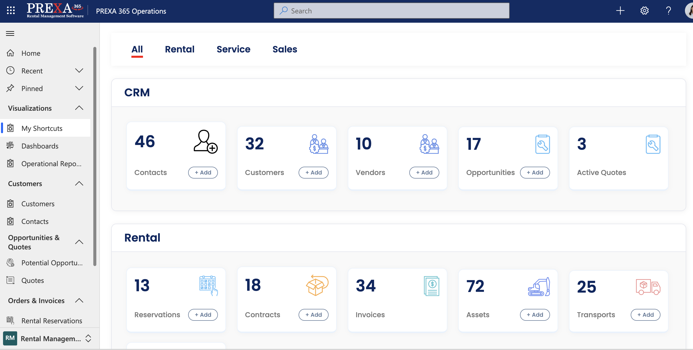
Task: Click the help question mark icon
Action: [x=668, y=11]
